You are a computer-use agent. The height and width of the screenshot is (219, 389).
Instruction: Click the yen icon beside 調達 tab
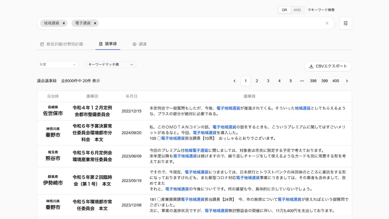tap(134, 43)
